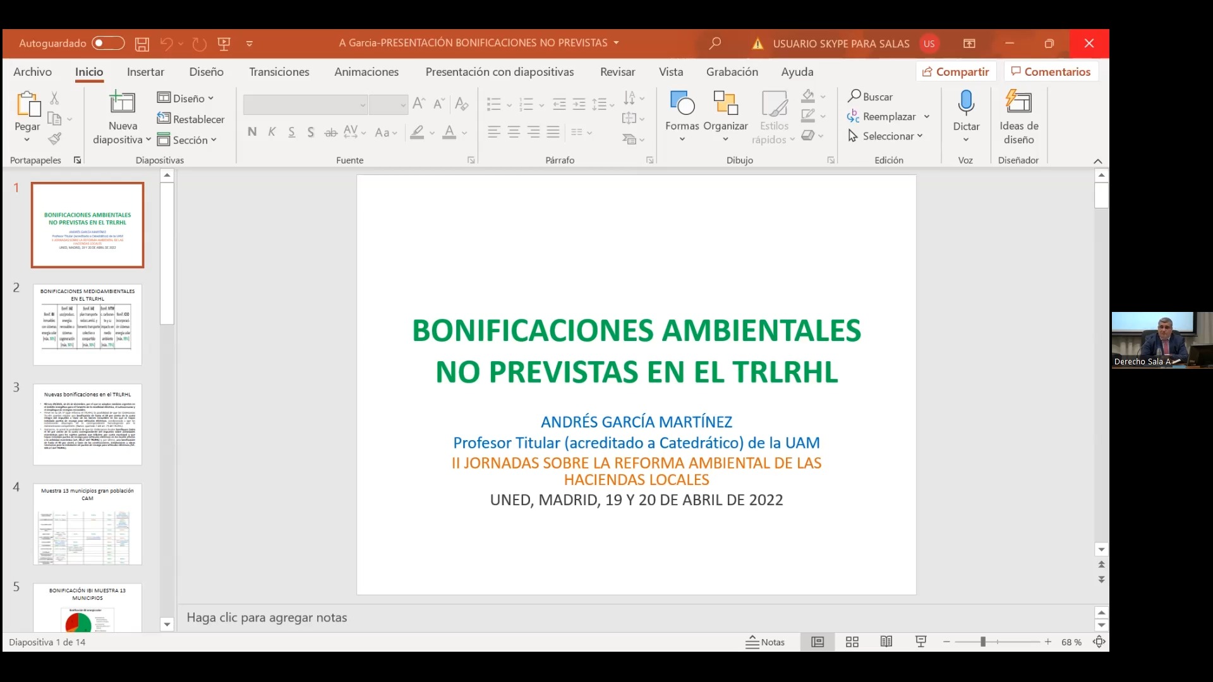Justify text alignment icon

point(553,132)
